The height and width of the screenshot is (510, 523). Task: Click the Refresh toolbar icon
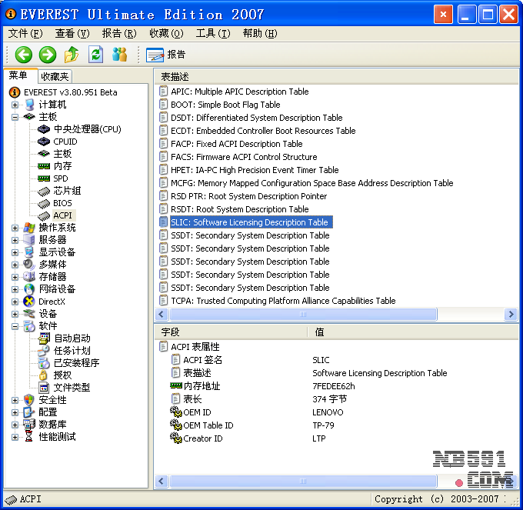[95, 55]
